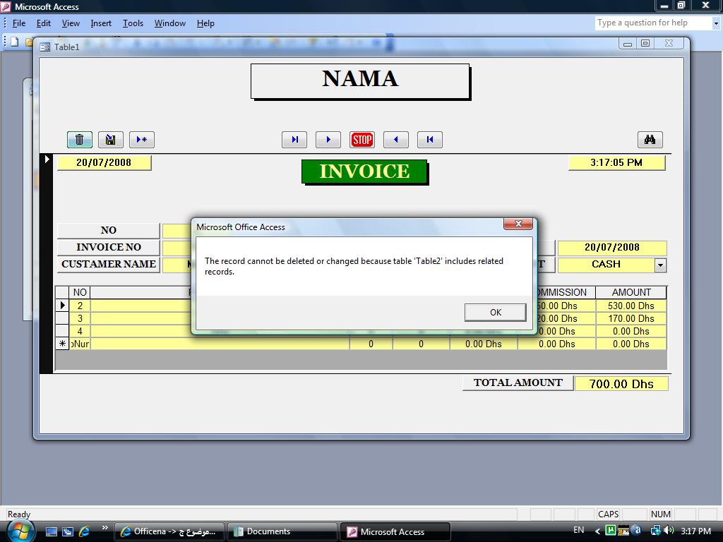The width and height of the screenshot is (723, 542).
Task: Open the Window menu
Action: pos(169,23)
